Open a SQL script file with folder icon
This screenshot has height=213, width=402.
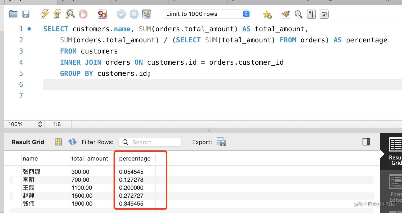click(x=13, y=14)
